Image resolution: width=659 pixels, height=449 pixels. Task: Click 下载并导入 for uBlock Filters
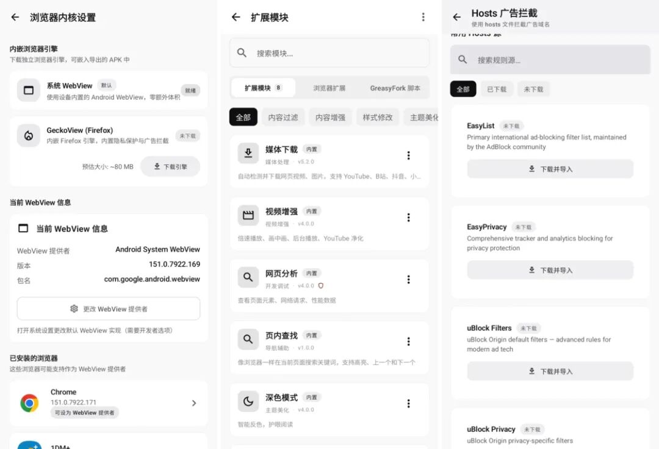(550, 372)
